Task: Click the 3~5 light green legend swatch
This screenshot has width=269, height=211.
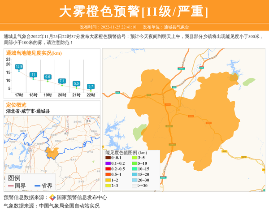Action: (134, 158)
